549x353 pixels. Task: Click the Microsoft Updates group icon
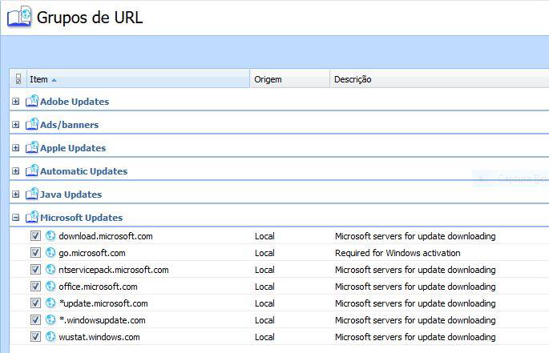(x=32, y=217)
